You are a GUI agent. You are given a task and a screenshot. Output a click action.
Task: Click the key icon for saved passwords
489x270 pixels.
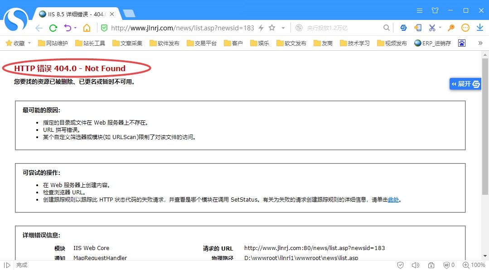451,28
